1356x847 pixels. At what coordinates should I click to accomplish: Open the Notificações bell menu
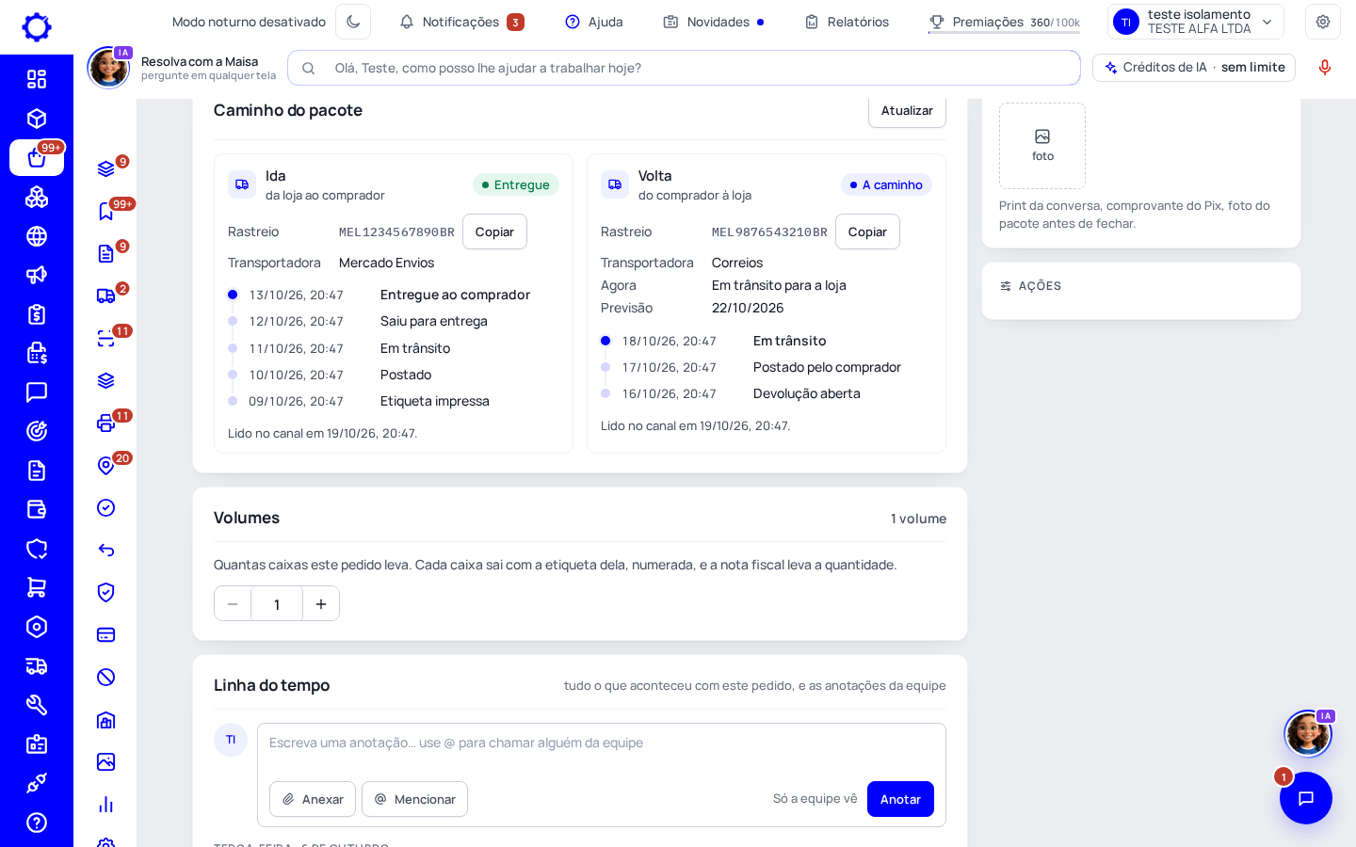461,22
